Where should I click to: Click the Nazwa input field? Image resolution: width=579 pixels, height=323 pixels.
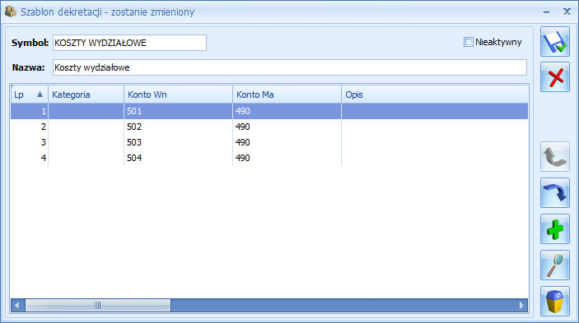coord(290,67)
